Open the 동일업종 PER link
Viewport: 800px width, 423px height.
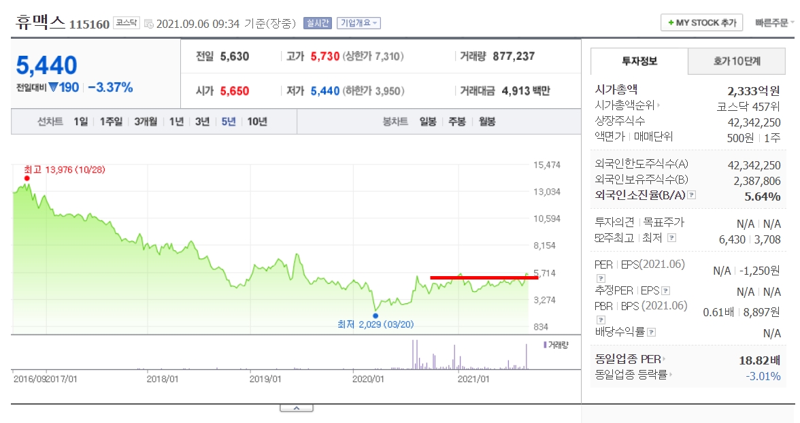pyautogui.click(x=627, y=359)
